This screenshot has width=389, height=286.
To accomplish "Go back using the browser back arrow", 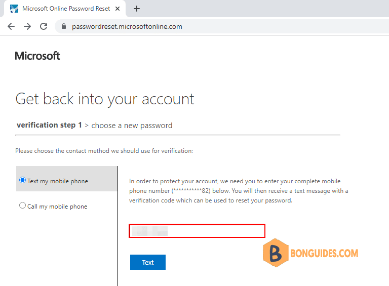I will click(x=11, y=26).
